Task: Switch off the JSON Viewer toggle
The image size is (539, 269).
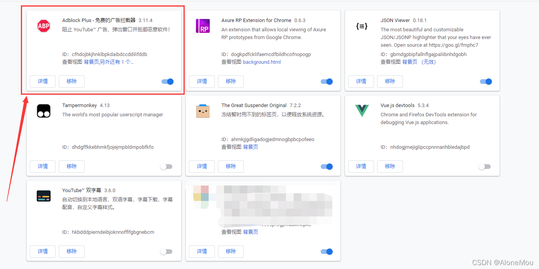Action: (x=486, y=82)
